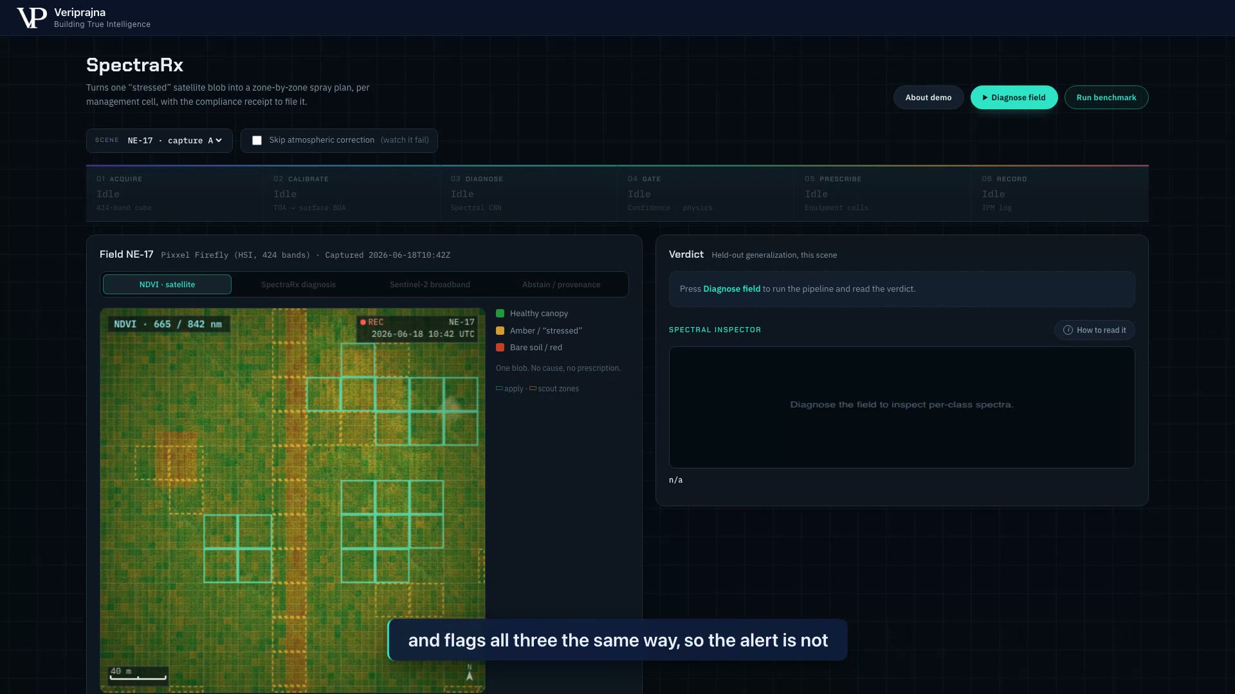Click the 'NDVI · 665 / 842 nm' map label
The height and width of the screenshot is (694, 1235).
pos(168,325)
